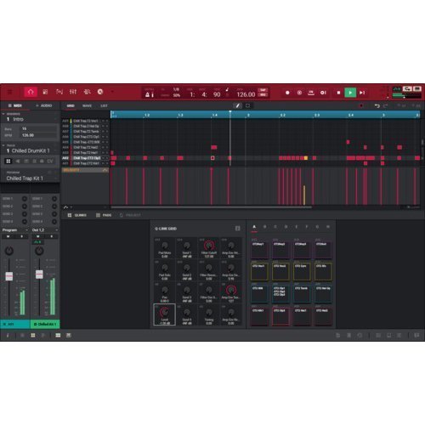The width and height of the screenshot is (425, 425).
Task: Click the Q-Link Grid layout icon
Action: pos(238,229)
